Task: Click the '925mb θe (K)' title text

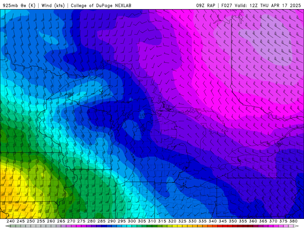Action: point(19,5)
